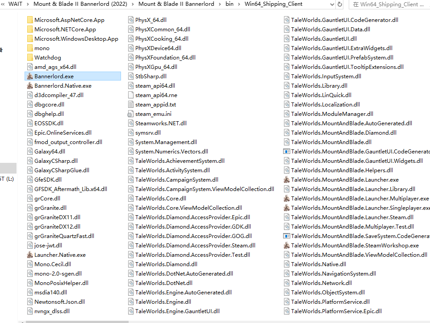Click the Launcher.Singleplayer.exe icon
Image resolution: width=430 pixels, height=323 pixels.
[287, 208]
